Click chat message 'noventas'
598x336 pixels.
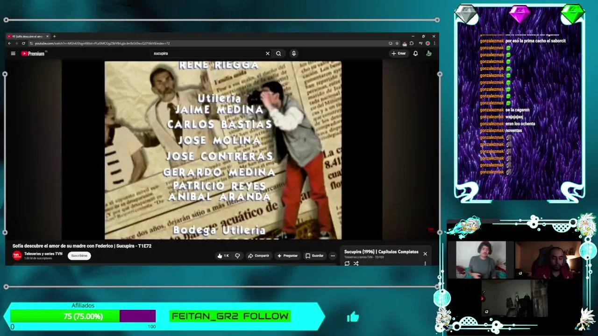pos(513,131)
